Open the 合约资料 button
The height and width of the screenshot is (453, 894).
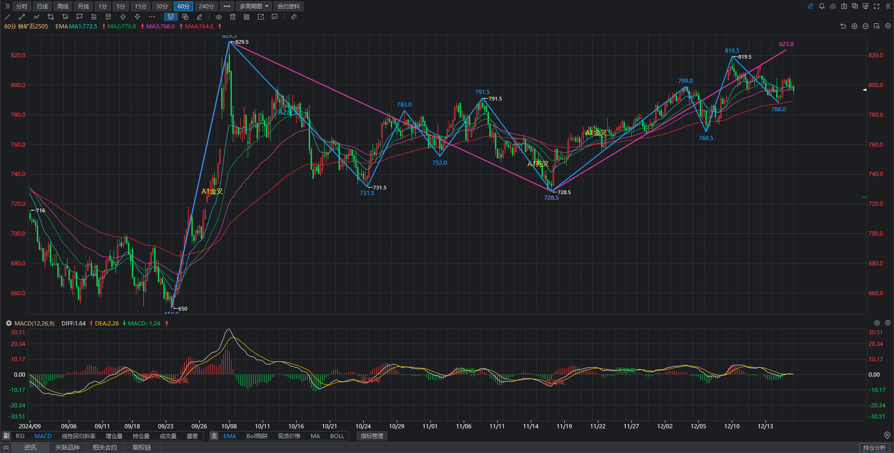(289, 6)
